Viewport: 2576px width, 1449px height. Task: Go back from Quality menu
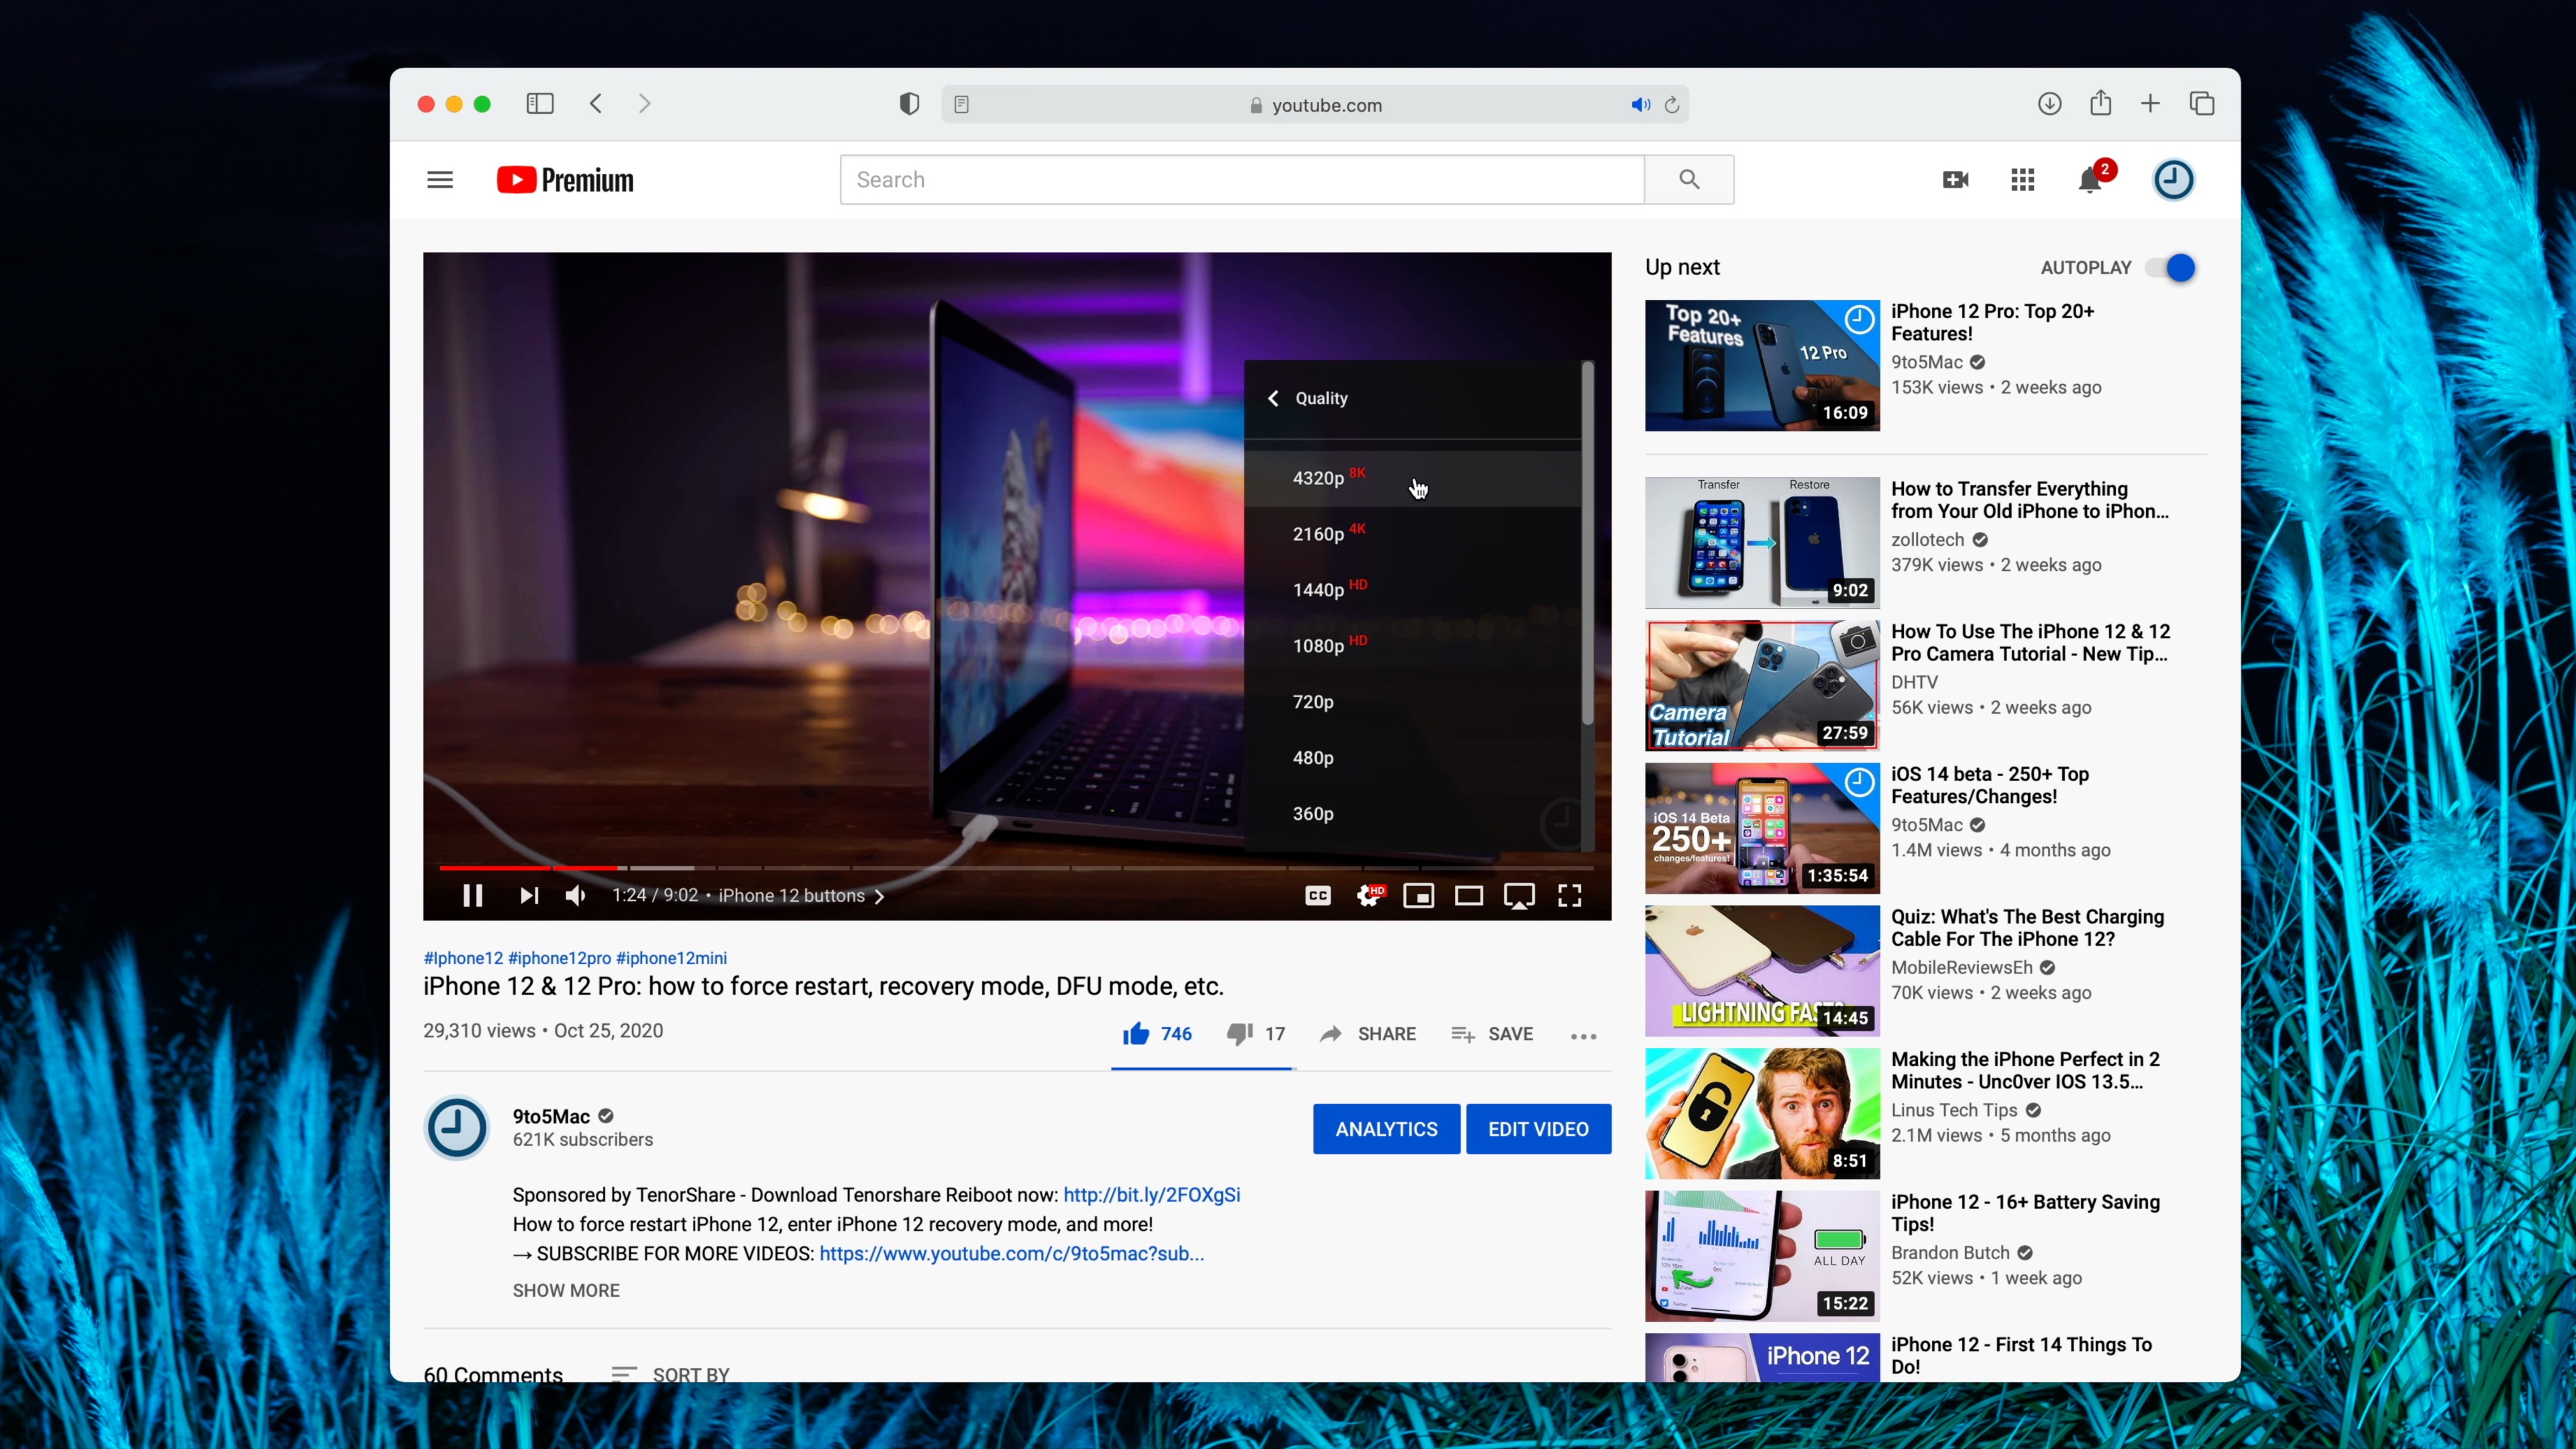[1273, 398]
